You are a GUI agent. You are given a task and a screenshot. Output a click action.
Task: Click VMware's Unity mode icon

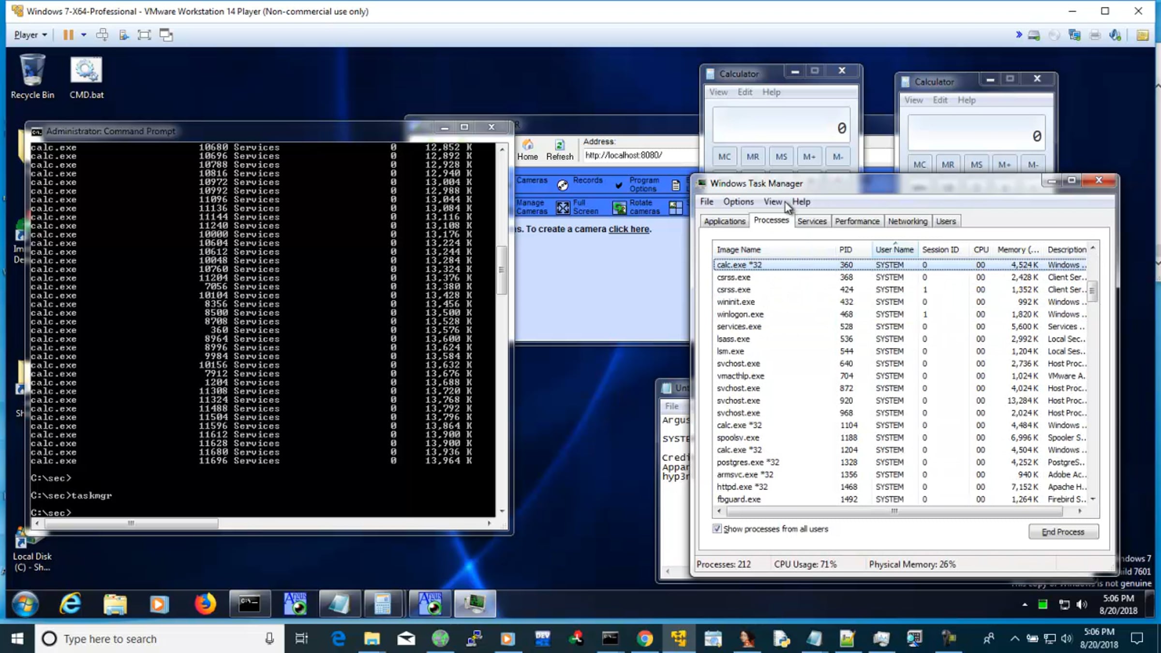pos(166,35)
